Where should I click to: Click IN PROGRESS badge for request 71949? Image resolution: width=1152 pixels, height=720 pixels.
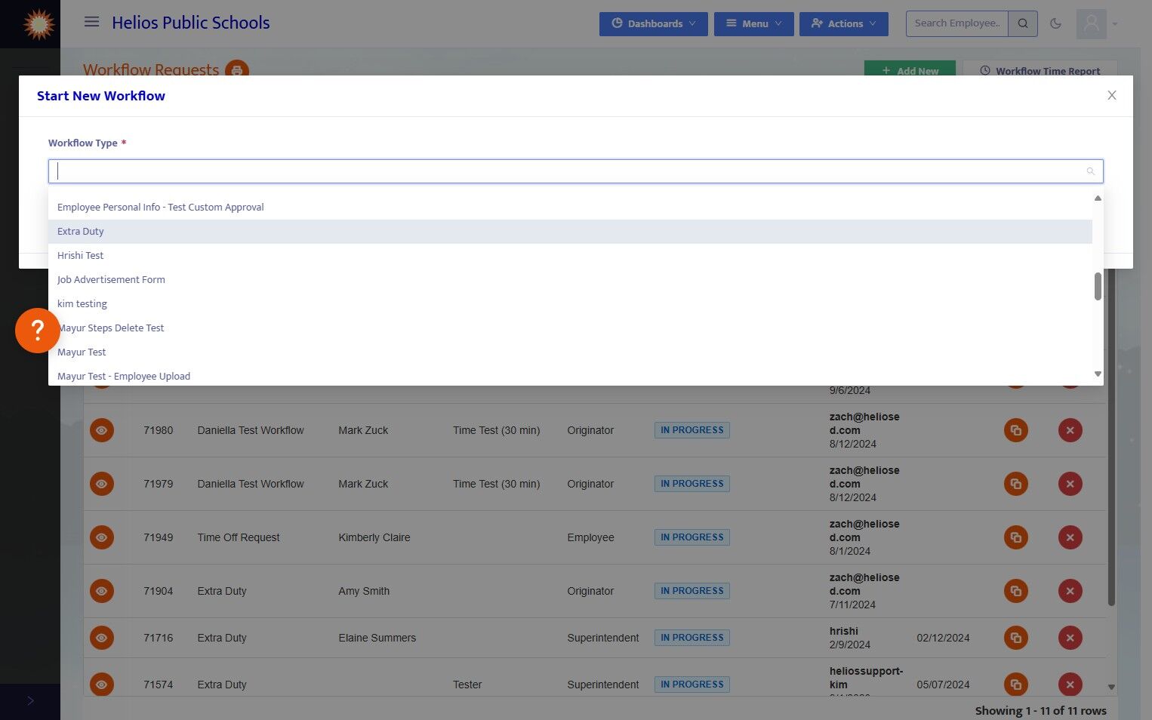coord(692,537)
